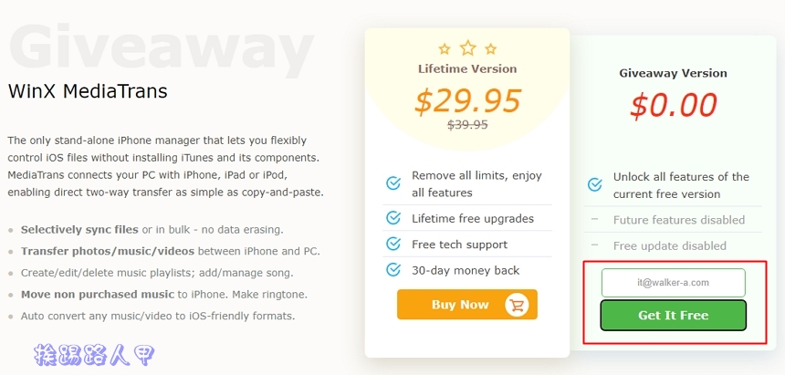Click checkmark beside Remove all limits
Screen dimensions: 785x375
coord(393,184)
